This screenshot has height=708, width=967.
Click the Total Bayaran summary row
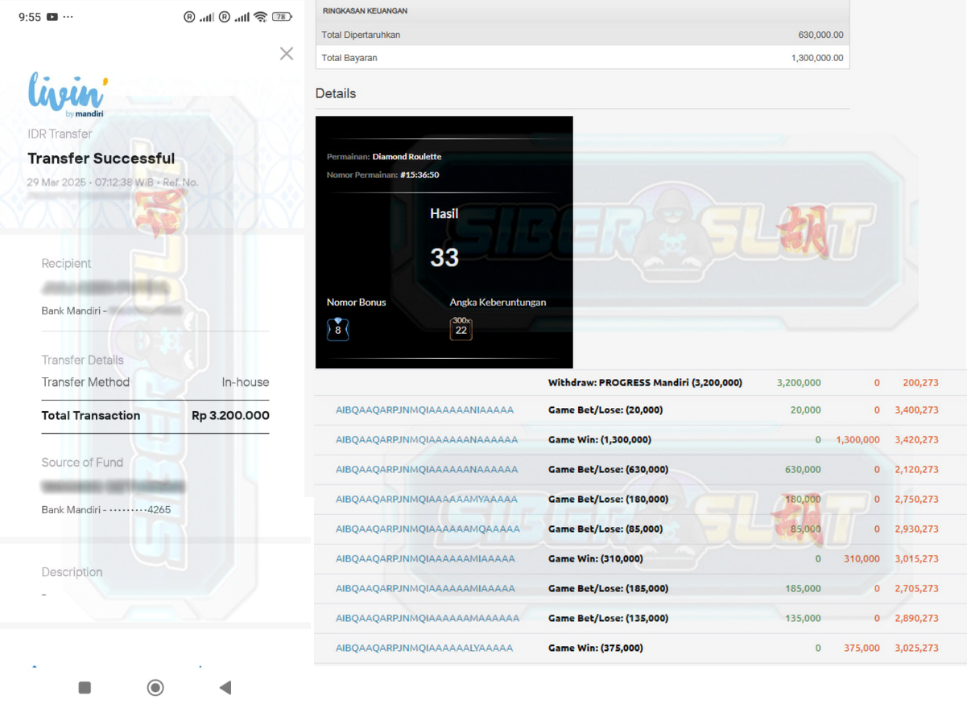(x=581, y=58)
